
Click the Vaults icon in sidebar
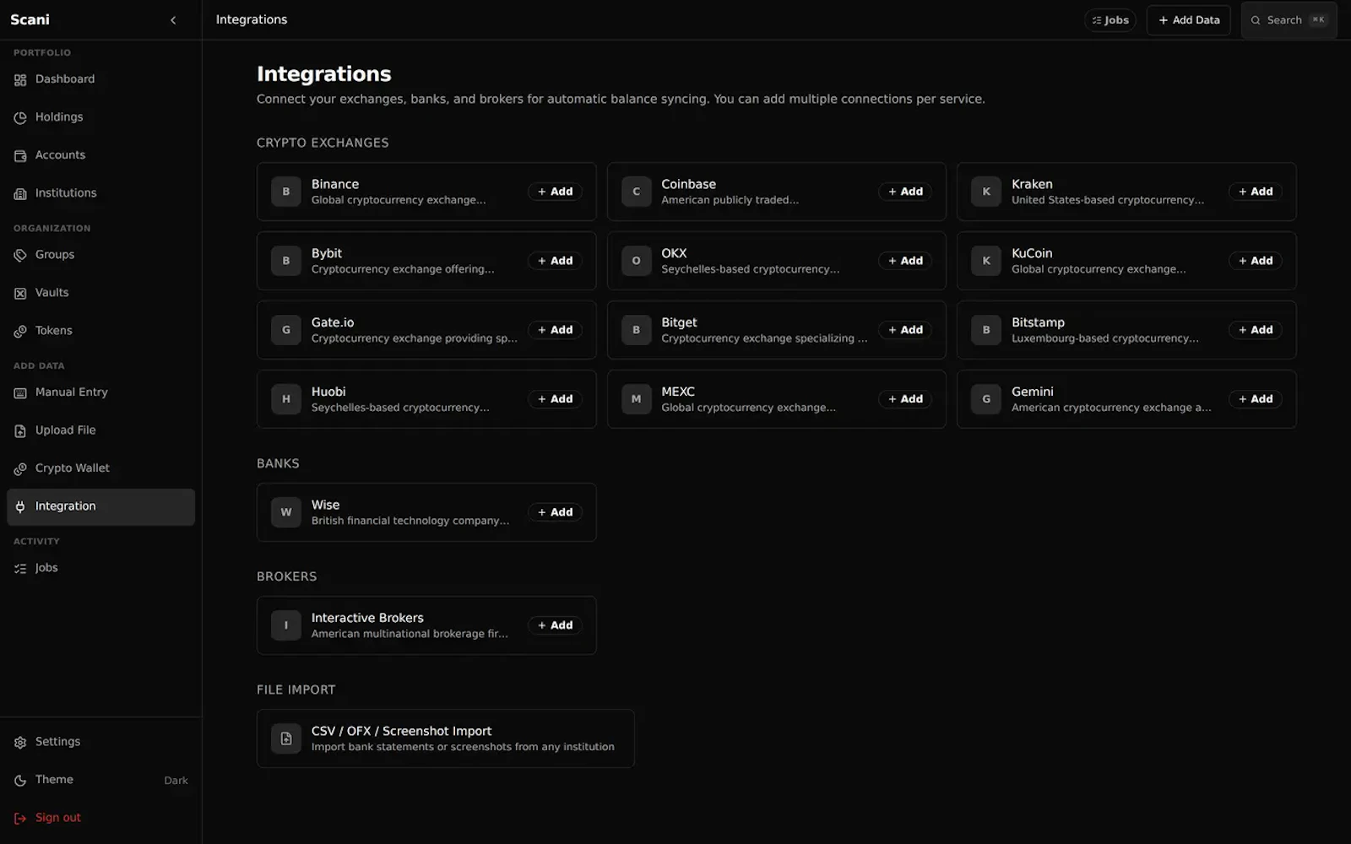tap(20, 294)
